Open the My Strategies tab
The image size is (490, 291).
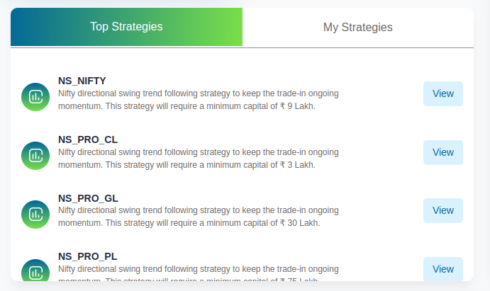point(358,27)
